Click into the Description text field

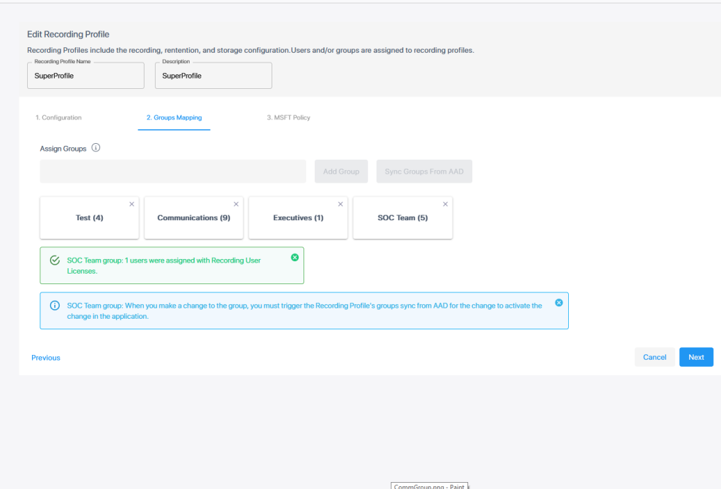pyautogui.click(x=213, y=76)
